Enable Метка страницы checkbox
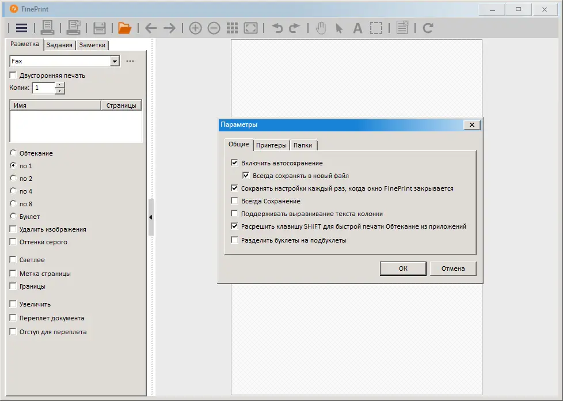Screen dimensions: 563x401 point(13,273)
